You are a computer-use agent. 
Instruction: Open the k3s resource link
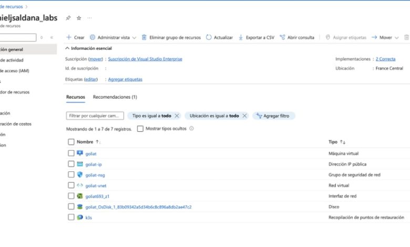89,218
